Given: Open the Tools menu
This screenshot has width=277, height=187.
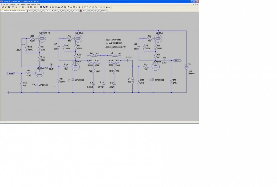Looking at the screenshot, I should click(28, 4).
